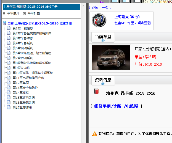Open 第15章转向系统 chapter
This screenshot has width=172, height=143.
24,98
